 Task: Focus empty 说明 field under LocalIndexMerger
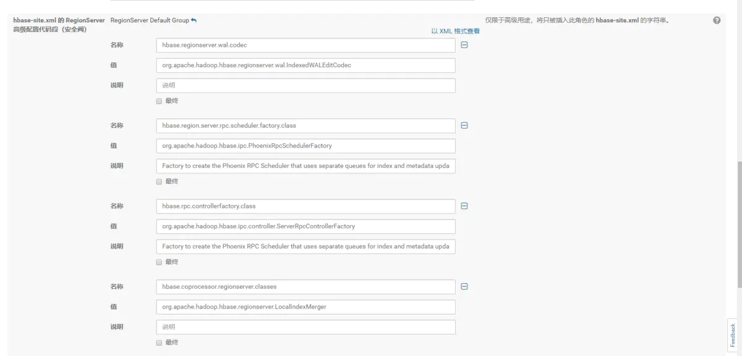306,327
